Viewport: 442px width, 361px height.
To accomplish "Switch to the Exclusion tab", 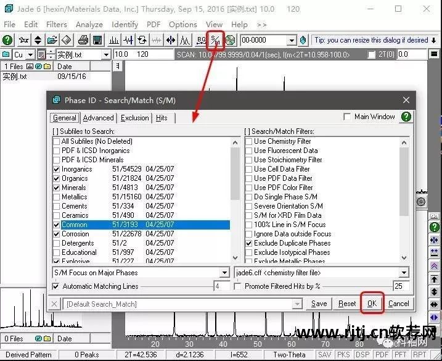I will tap(135, 118).
